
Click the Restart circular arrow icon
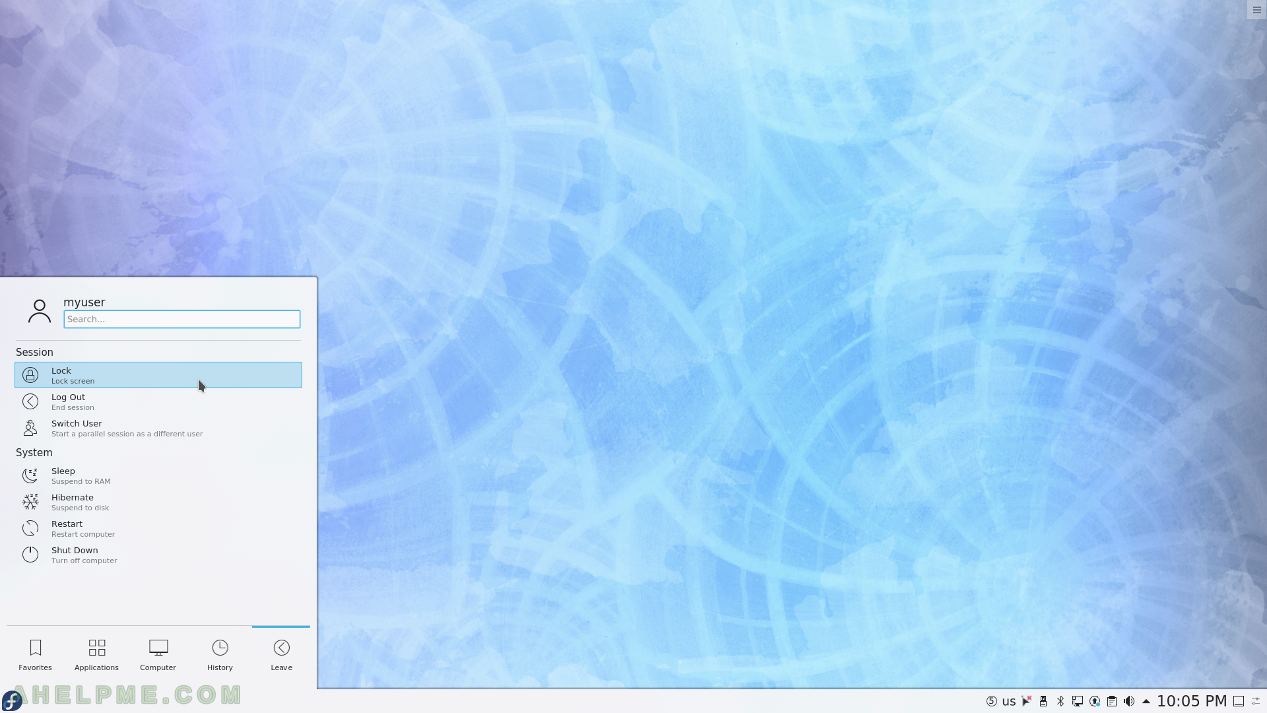point(30,528)
